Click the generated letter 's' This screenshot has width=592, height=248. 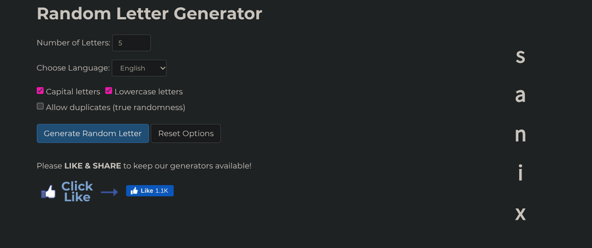point(520,57)
